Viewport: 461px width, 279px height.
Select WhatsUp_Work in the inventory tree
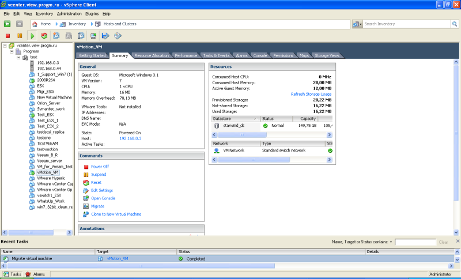[51, 201]
